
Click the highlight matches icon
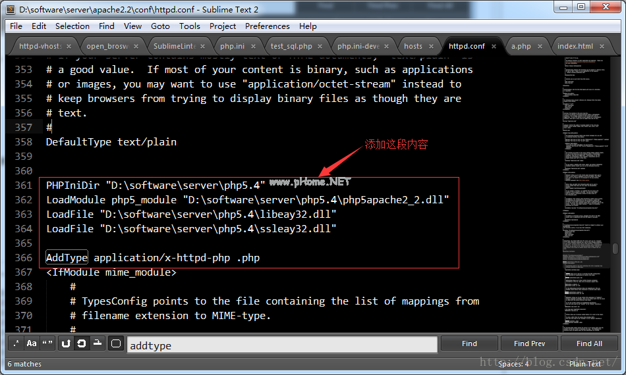click(x=116, y=343)
